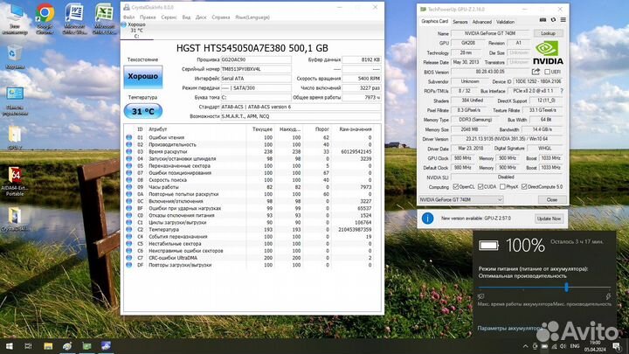Click the firmware field GG2OAC90
This screenshot has height=354, width=629.
[x=256, y=59]
